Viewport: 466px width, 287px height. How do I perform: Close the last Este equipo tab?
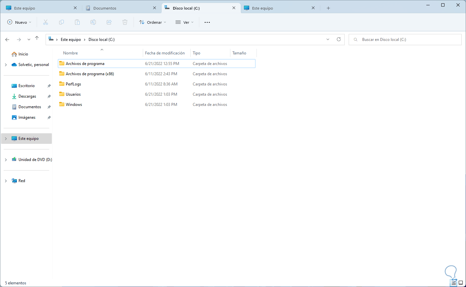coord(313,8)
